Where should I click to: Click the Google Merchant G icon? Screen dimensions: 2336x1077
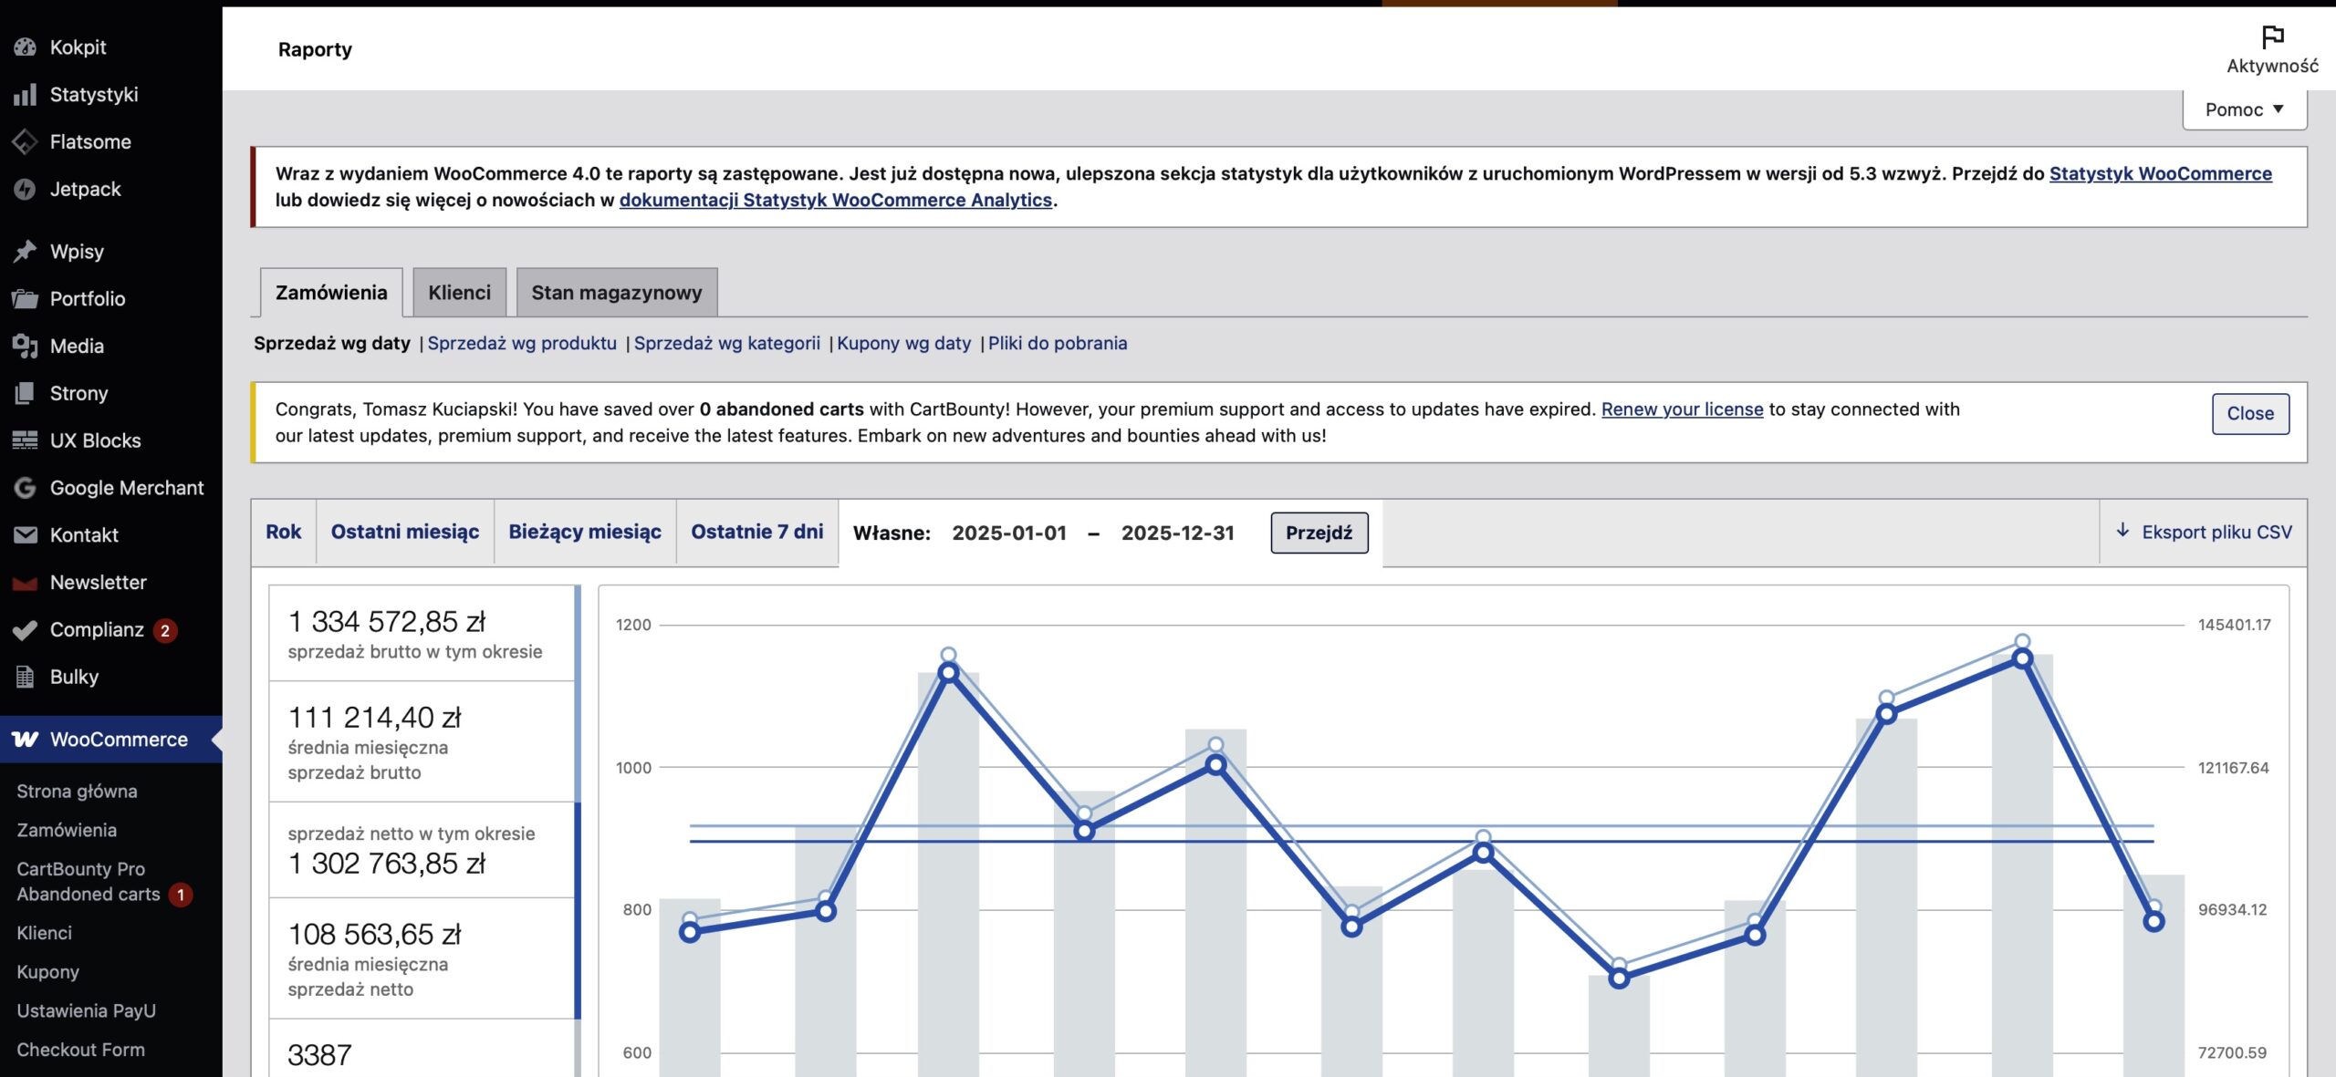click(25, 488)
